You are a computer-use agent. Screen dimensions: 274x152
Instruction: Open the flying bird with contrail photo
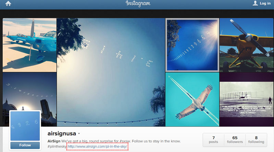click(x=192, y=99)
